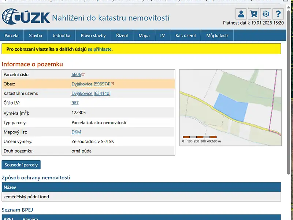The height and width of the screenshot is (220, 293).
Task: Select the area value 122305
Action: [79, 113]
